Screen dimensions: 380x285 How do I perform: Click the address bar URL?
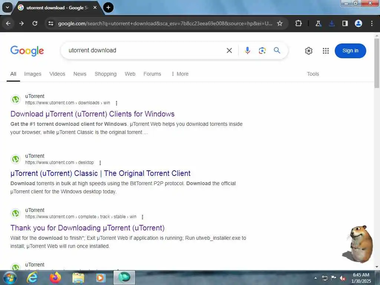tap(165, 23)
